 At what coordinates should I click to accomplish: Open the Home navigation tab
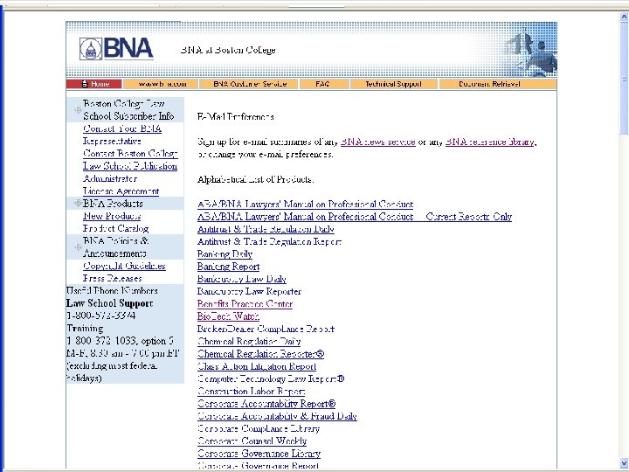93,84
